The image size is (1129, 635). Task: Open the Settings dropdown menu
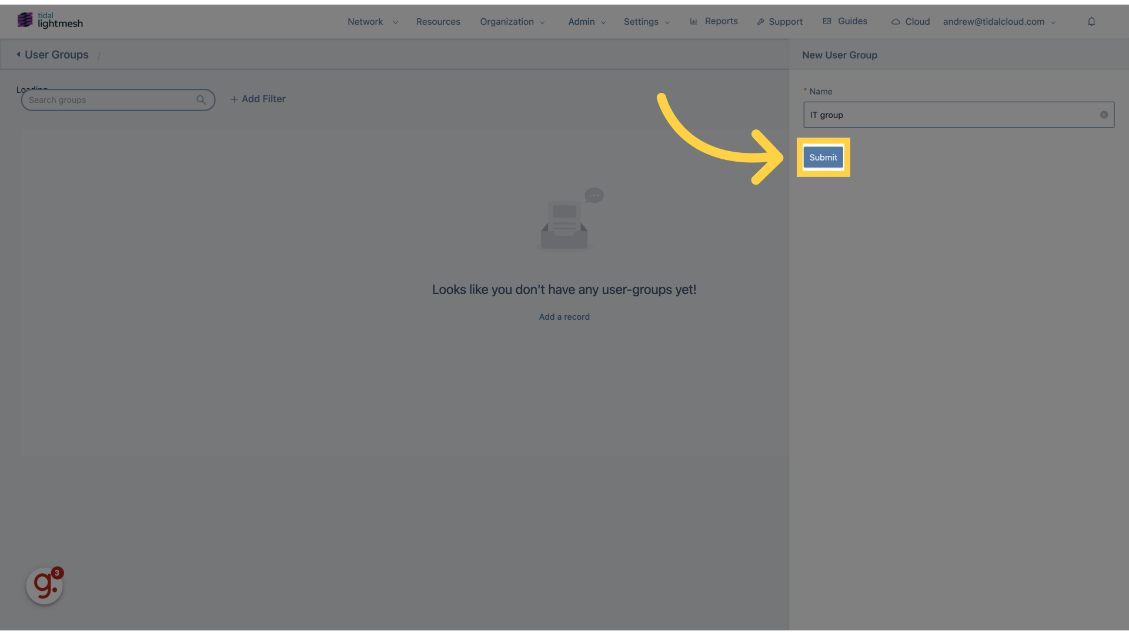(646, 21)
